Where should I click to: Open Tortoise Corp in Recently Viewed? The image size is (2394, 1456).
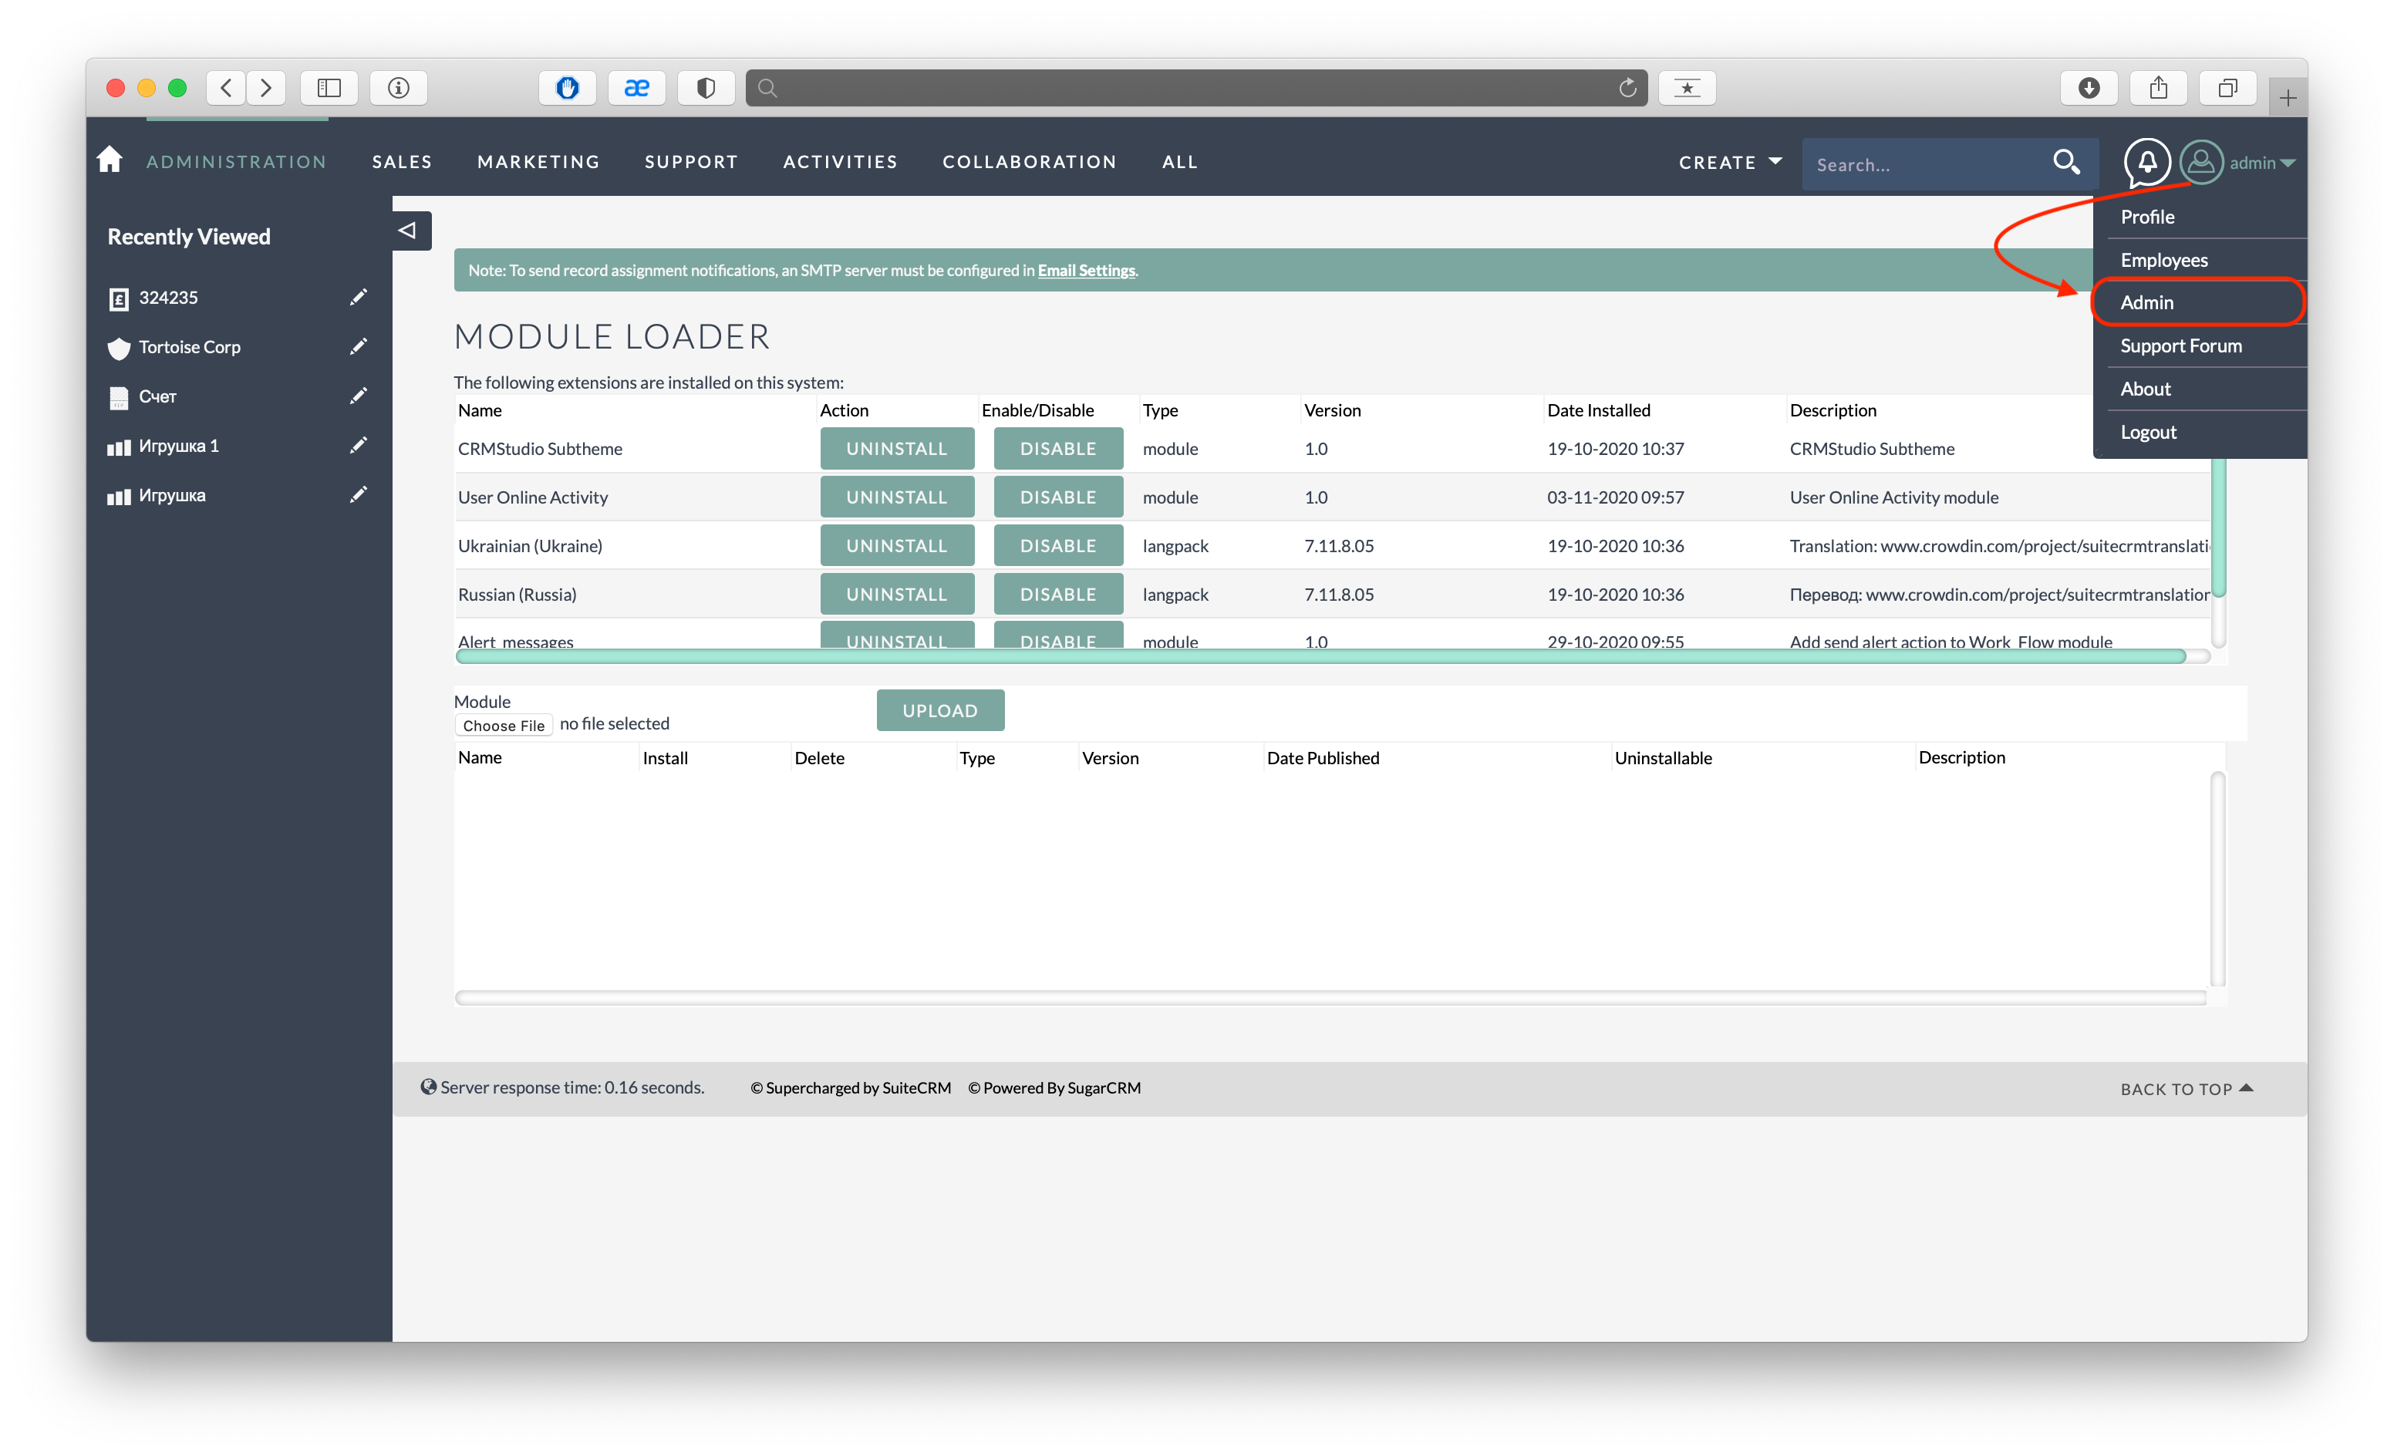190,347
